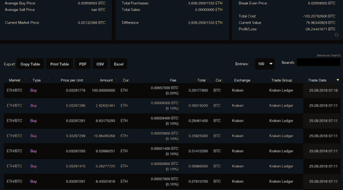Sort by the Total column
The height and width of the screenshot is (190, 343).
201,80
